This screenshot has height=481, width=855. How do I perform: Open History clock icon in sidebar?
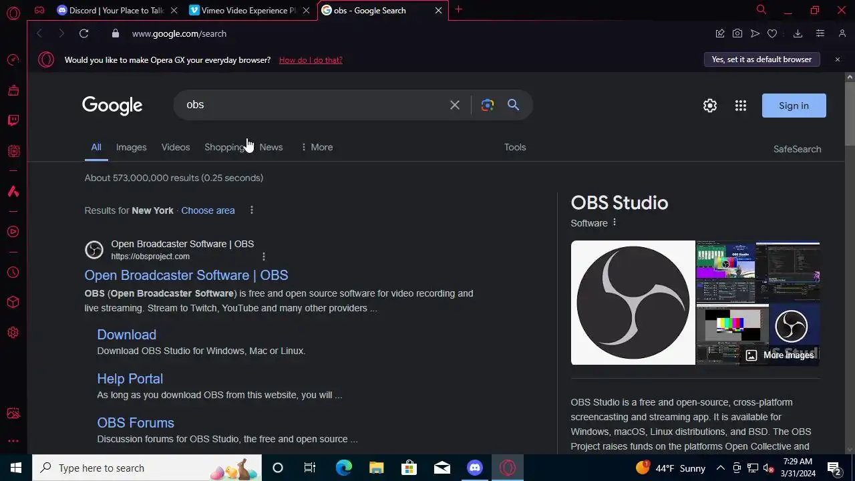coord(13,273)
